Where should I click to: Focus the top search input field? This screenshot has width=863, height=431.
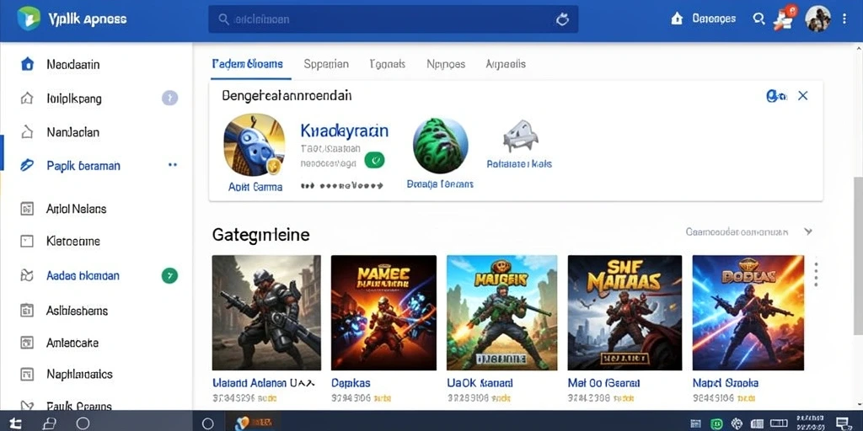pyautogui.click(x=393, y=19)
